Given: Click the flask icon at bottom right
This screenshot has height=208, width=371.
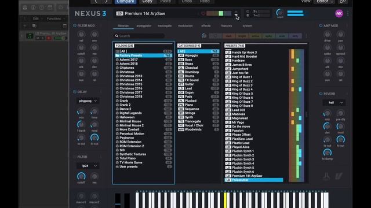Looking at the screenshot, I should point(326,176).
